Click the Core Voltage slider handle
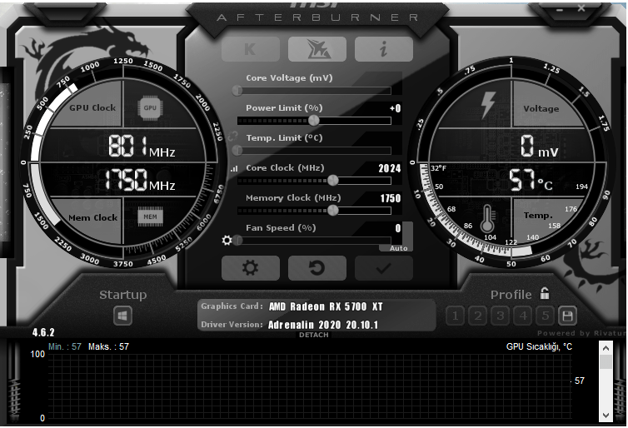This screenshot has width=628, height=428. click(237, 91)
